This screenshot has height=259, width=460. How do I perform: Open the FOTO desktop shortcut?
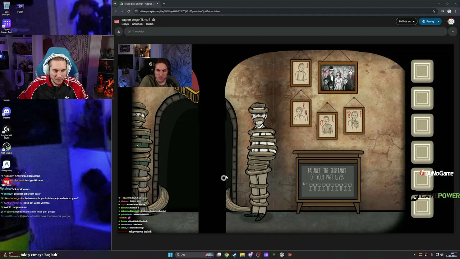point(20,9)
